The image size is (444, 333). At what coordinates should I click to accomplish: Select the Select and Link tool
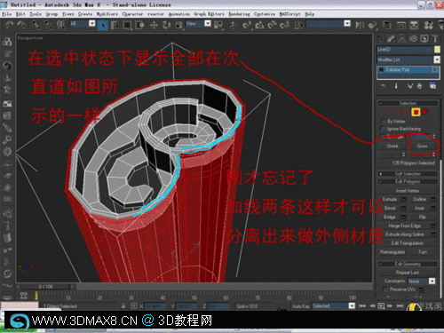[x=36, y=25]
